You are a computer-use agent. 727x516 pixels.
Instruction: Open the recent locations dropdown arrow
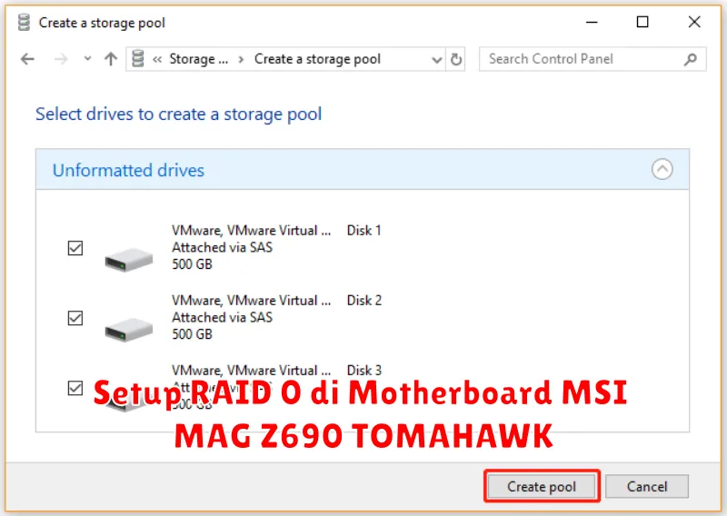(x=87, y=59)
